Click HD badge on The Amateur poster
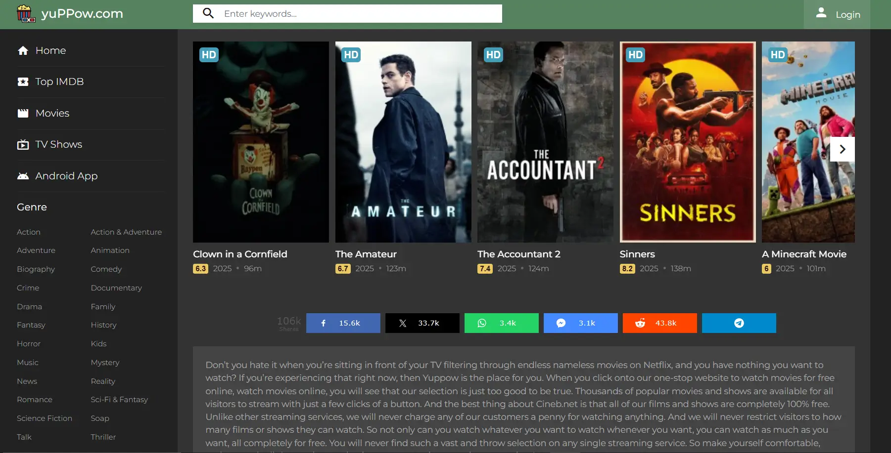Viewport: 891px width, 453px height. coord(351,55)
